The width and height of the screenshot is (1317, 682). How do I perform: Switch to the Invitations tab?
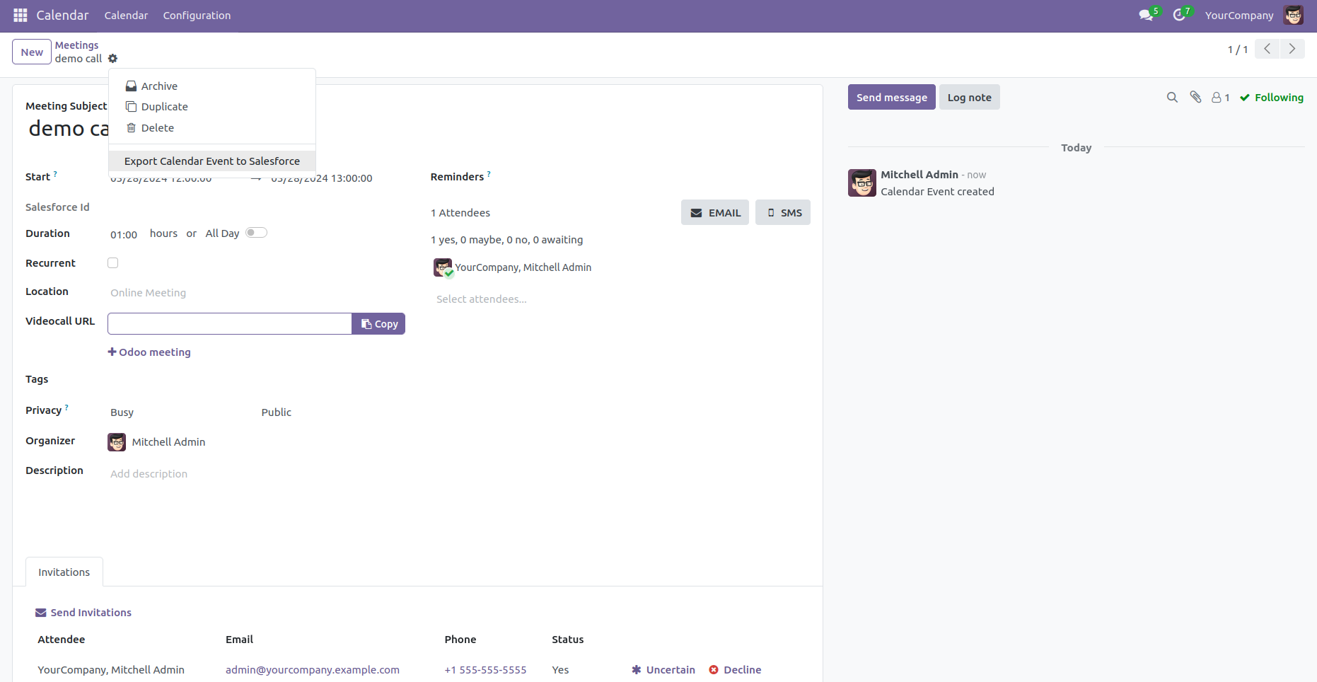point(64,572)
